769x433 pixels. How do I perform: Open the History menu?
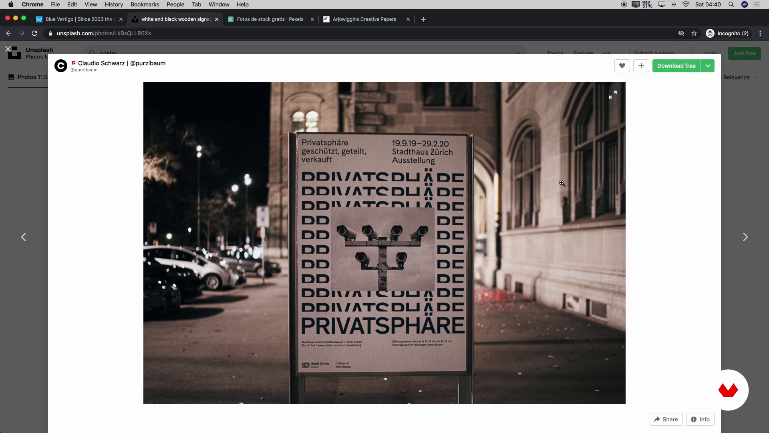pyautogui.click(x=114, y=4)
